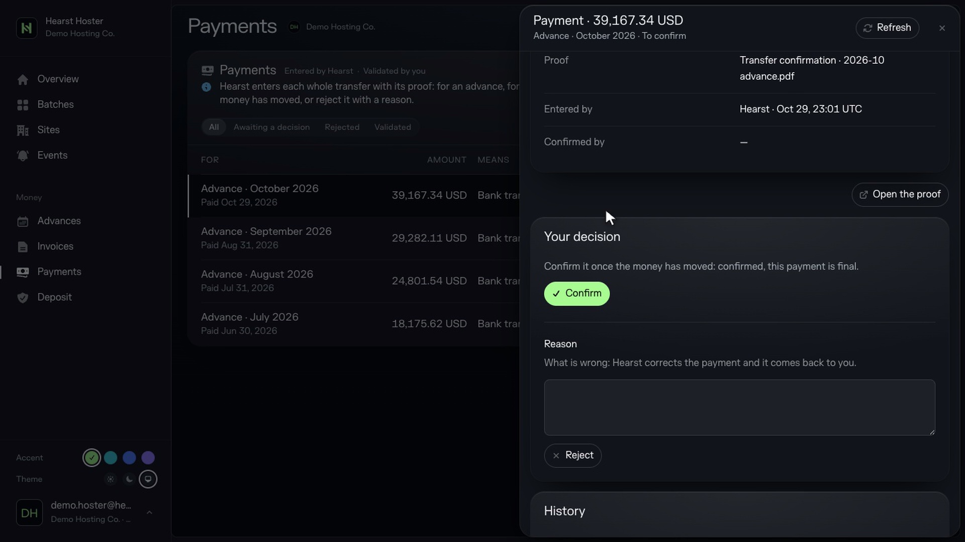Image resolution: width=965 pixels, height=542 pixels.
Task: Open Sites in the sidebar
Action: click(48, 130)
